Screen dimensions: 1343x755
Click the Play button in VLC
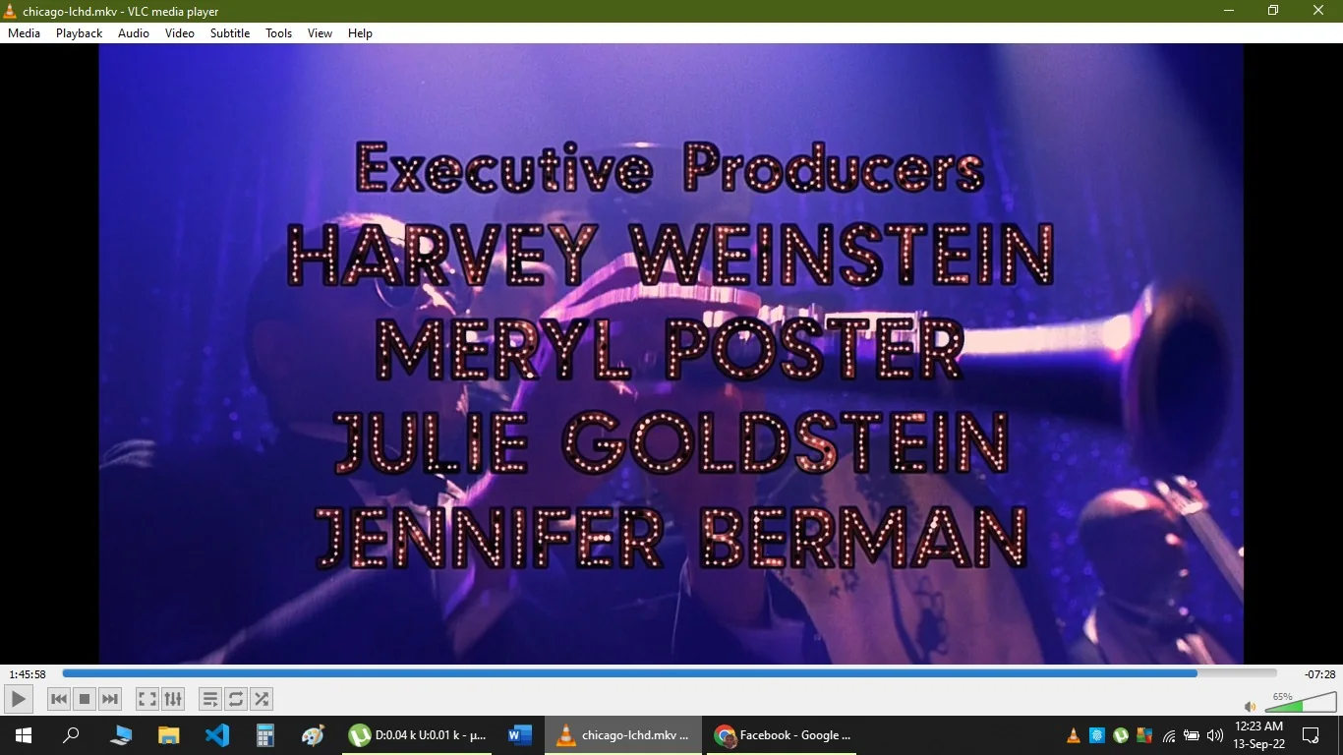pyautogui.click(x=18, y=699)
